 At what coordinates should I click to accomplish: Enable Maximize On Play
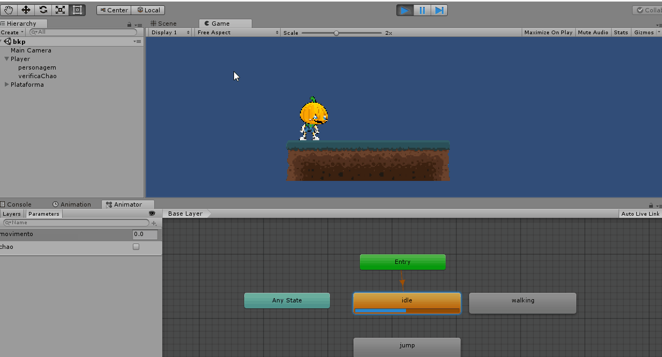(547, 32)
